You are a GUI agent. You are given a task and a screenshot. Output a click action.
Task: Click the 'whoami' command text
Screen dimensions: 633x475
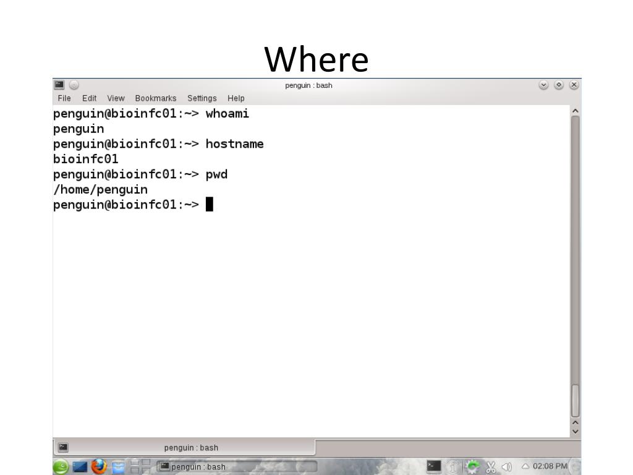point(227,114)
